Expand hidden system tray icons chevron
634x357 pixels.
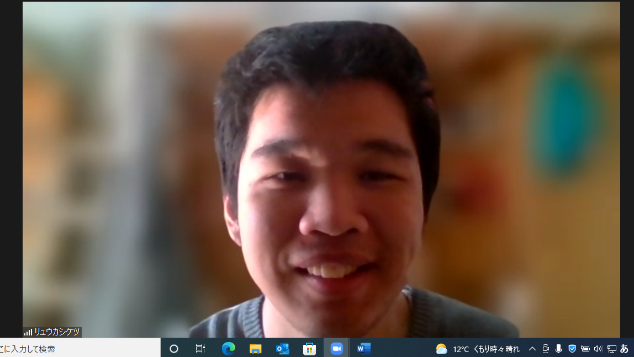click(x=532, y=349)
